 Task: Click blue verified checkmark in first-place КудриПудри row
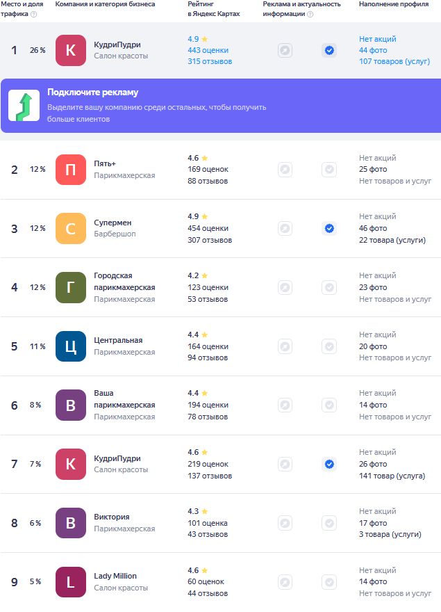329,50
